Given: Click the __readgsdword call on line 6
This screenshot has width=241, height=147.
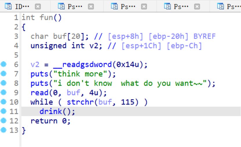Looking at the screenshot, I should [x=80, y=65].
